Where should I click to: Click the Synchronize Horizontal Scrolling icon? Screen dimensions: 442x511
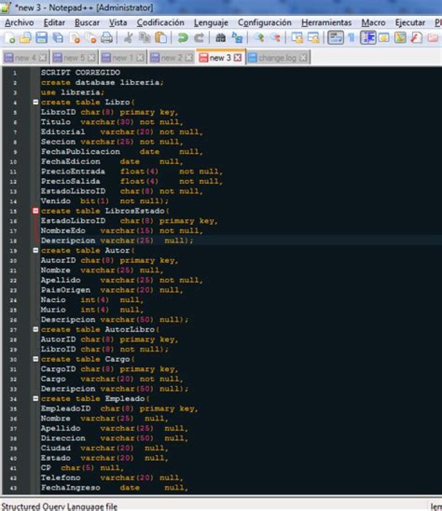coord(313,38)
